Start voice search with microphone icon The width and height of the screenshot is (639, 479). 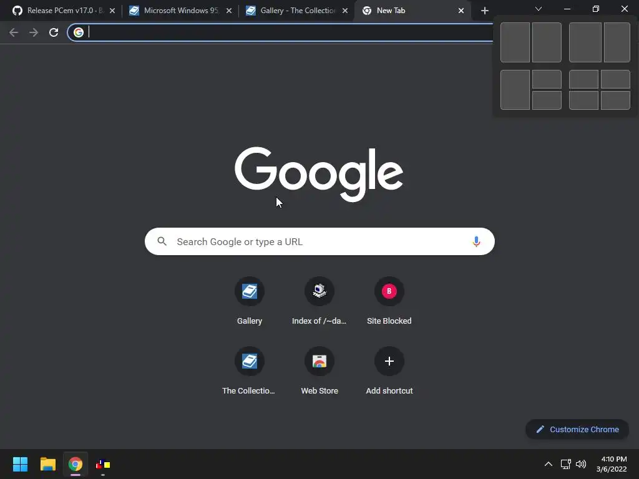point(476,241)
